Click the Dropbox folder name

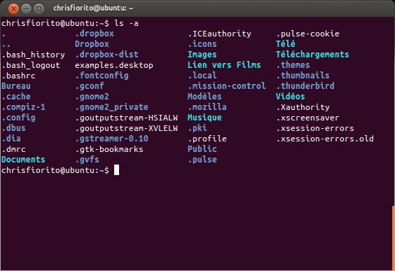[x=92, y=44]
